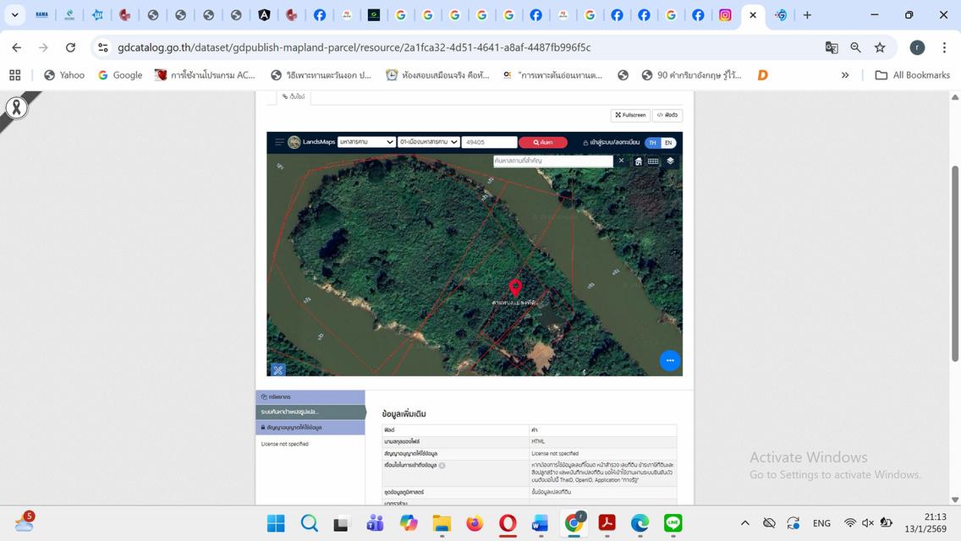Select the เว็บไซต์ tab above the map
The image size is (961, 541).
(x=294, y=97)
